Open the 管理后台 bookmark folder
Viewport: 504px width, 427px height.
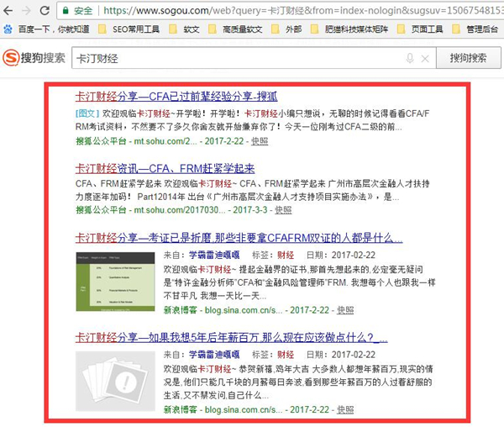coord(475,29)
